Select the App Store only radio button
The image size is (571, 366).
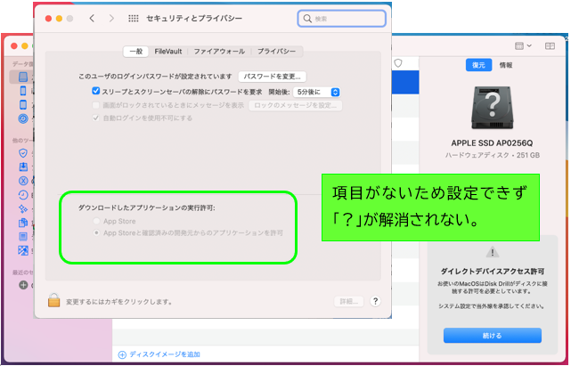point(96,221)
